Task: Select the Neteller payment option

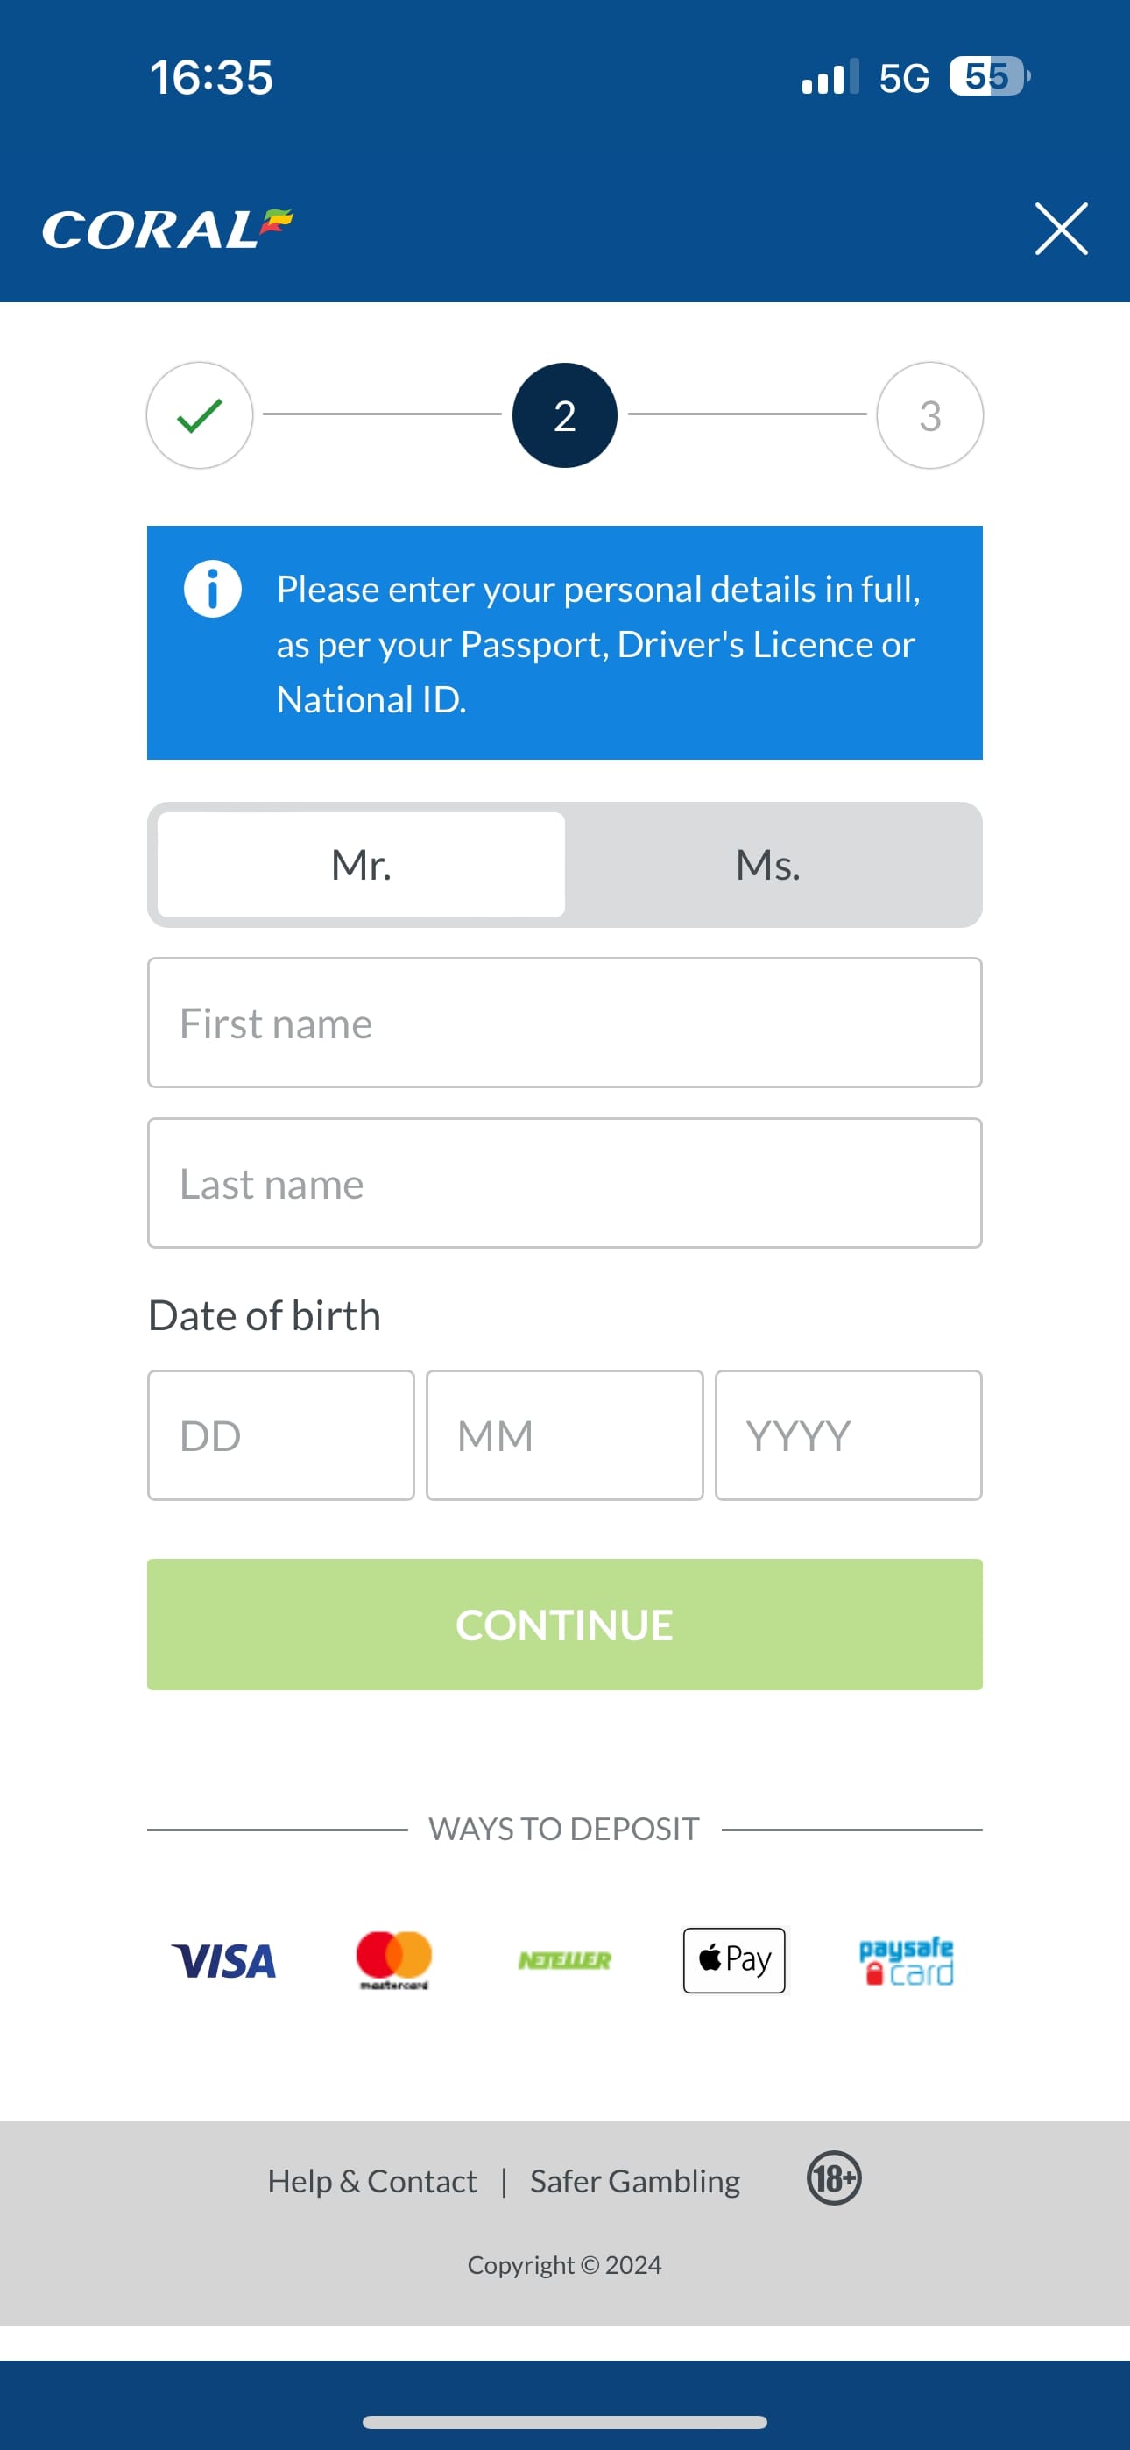Action: tap(564, 1961)
